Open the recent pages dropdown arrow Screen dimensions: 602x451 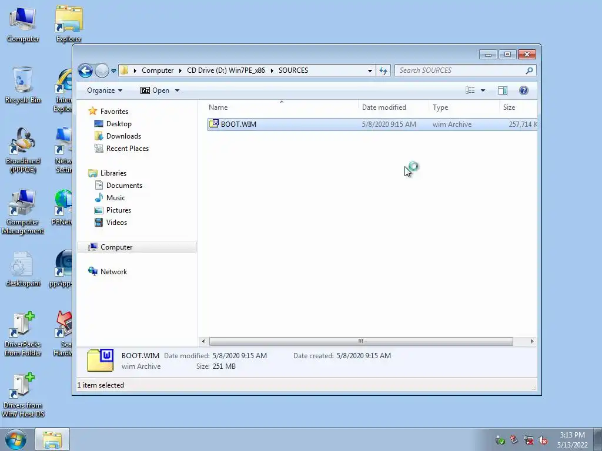[113, 71]
